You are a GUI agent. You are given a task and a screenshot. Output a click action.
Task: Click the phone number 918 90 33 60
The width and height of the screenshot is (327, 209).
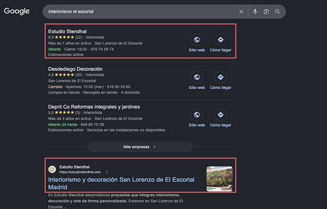[x=119, y=87]
